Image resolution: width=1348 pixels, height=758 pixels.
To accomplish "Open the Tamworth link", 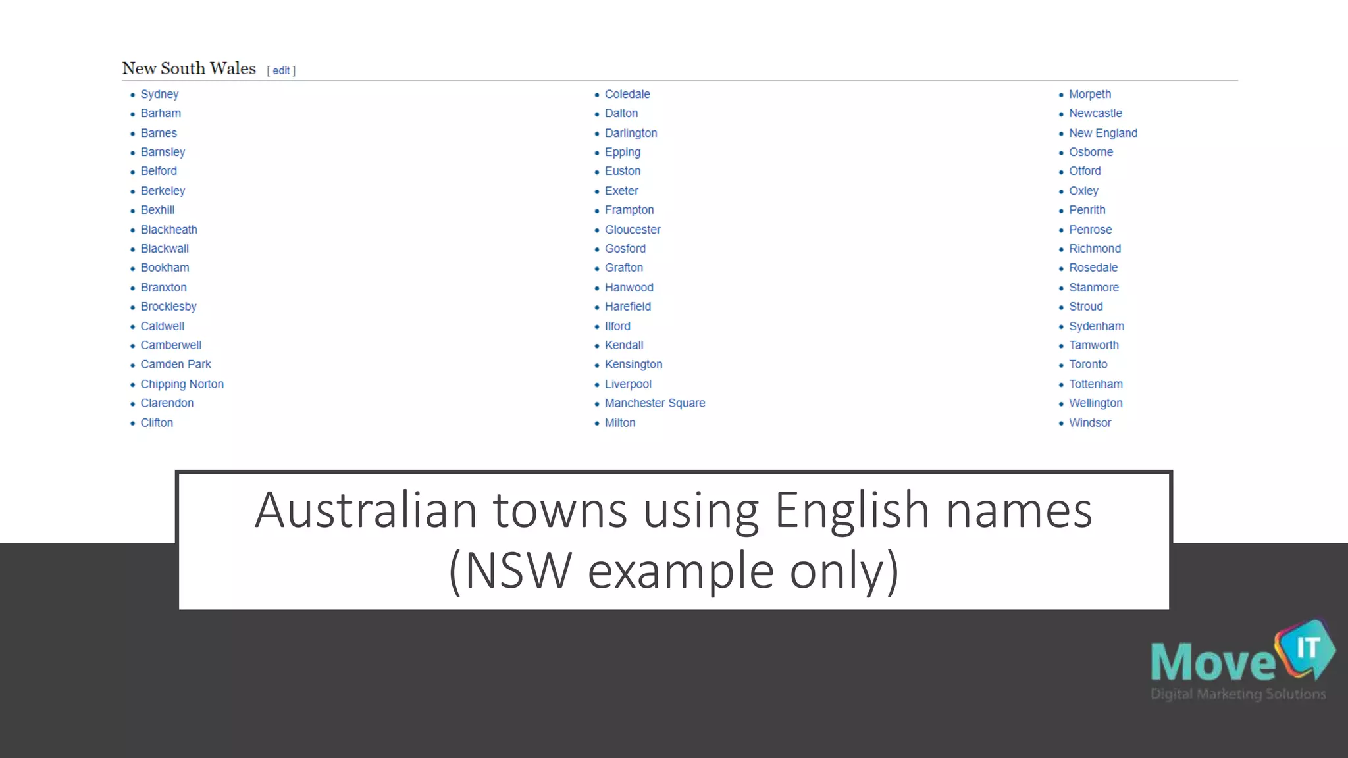I will click(1093, 345).
